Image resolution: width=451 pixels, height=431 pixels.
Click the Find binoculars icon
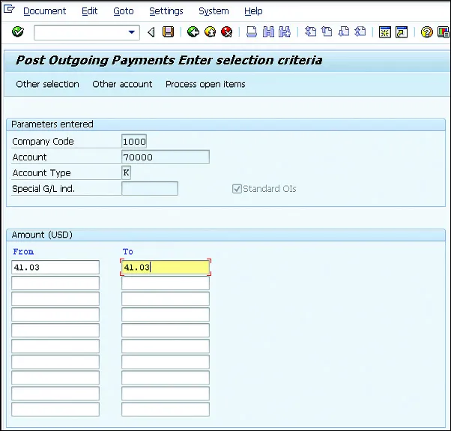click(x=268, y=32)
